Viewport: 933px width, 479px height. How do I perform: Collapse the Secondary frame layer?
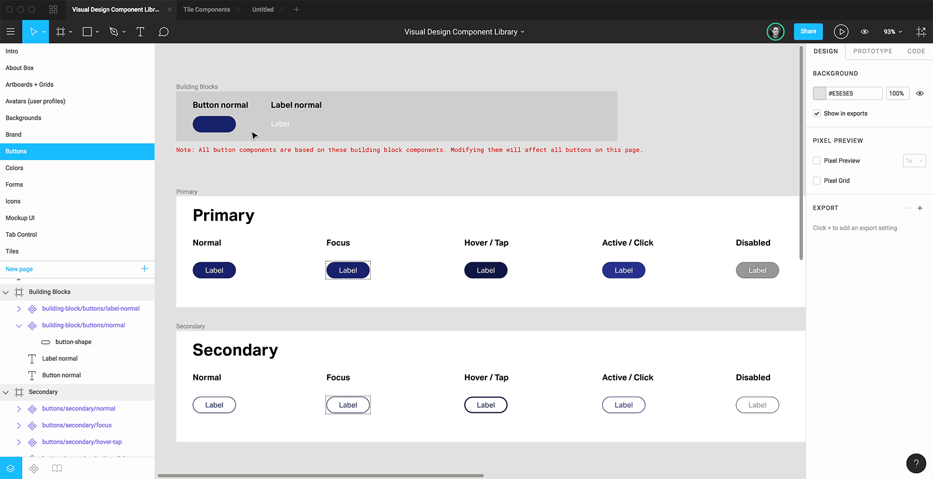click(x=6, y=392)
